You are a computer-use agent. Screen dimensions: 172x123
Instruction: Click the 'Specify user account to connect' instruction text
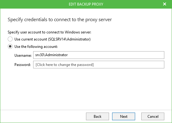49,32
